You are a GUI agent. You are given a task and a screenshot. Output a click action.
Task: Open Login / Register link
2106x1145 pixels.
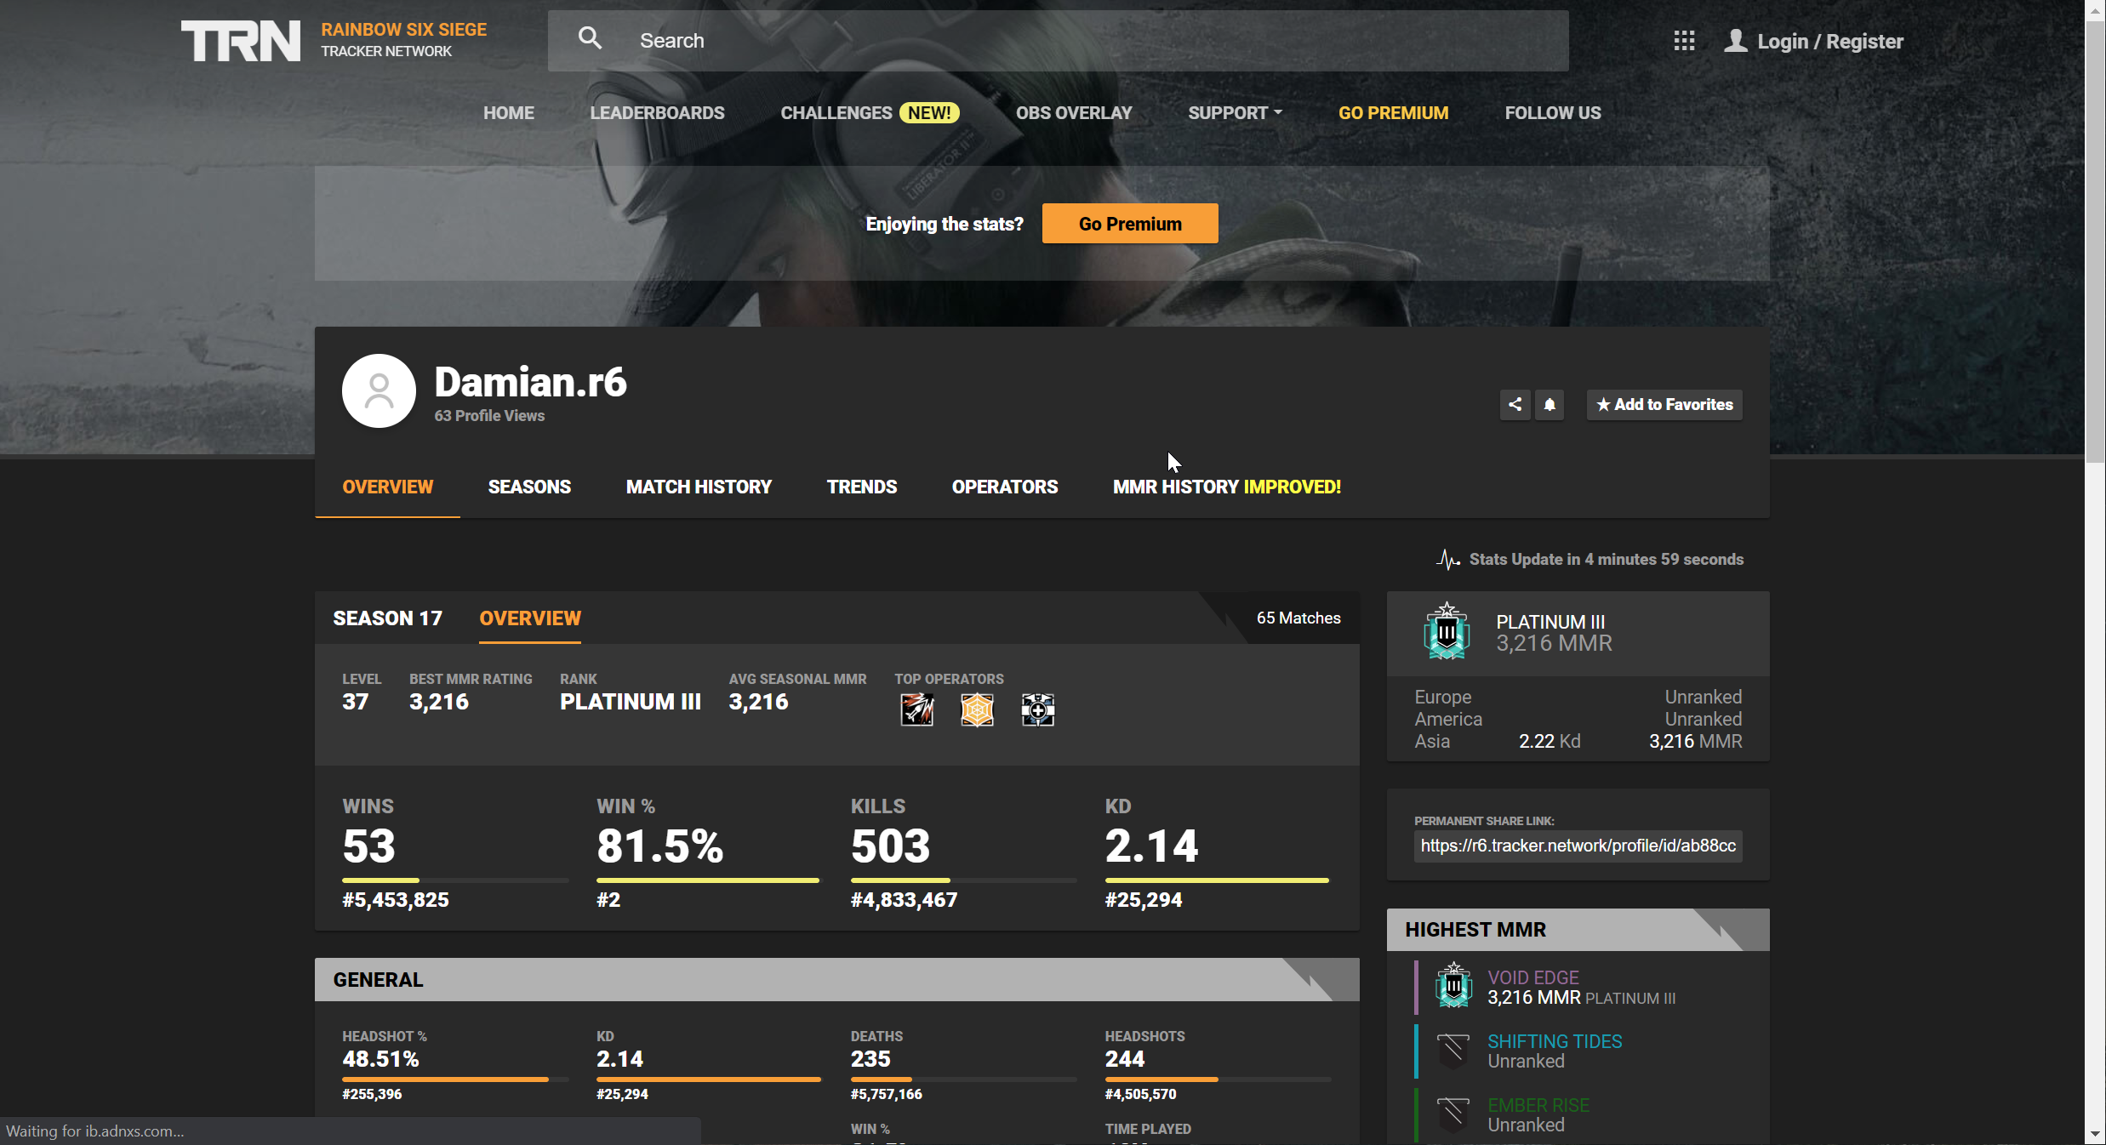(1829, 41)
